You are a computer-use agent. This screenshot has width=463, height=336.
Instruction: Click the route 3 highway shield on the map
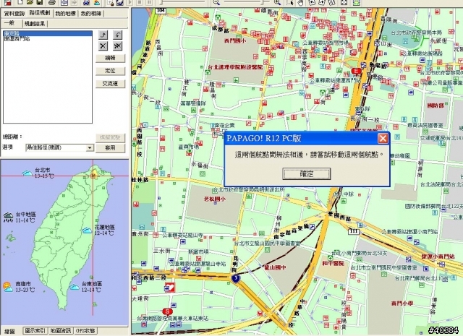click(235, 278)
